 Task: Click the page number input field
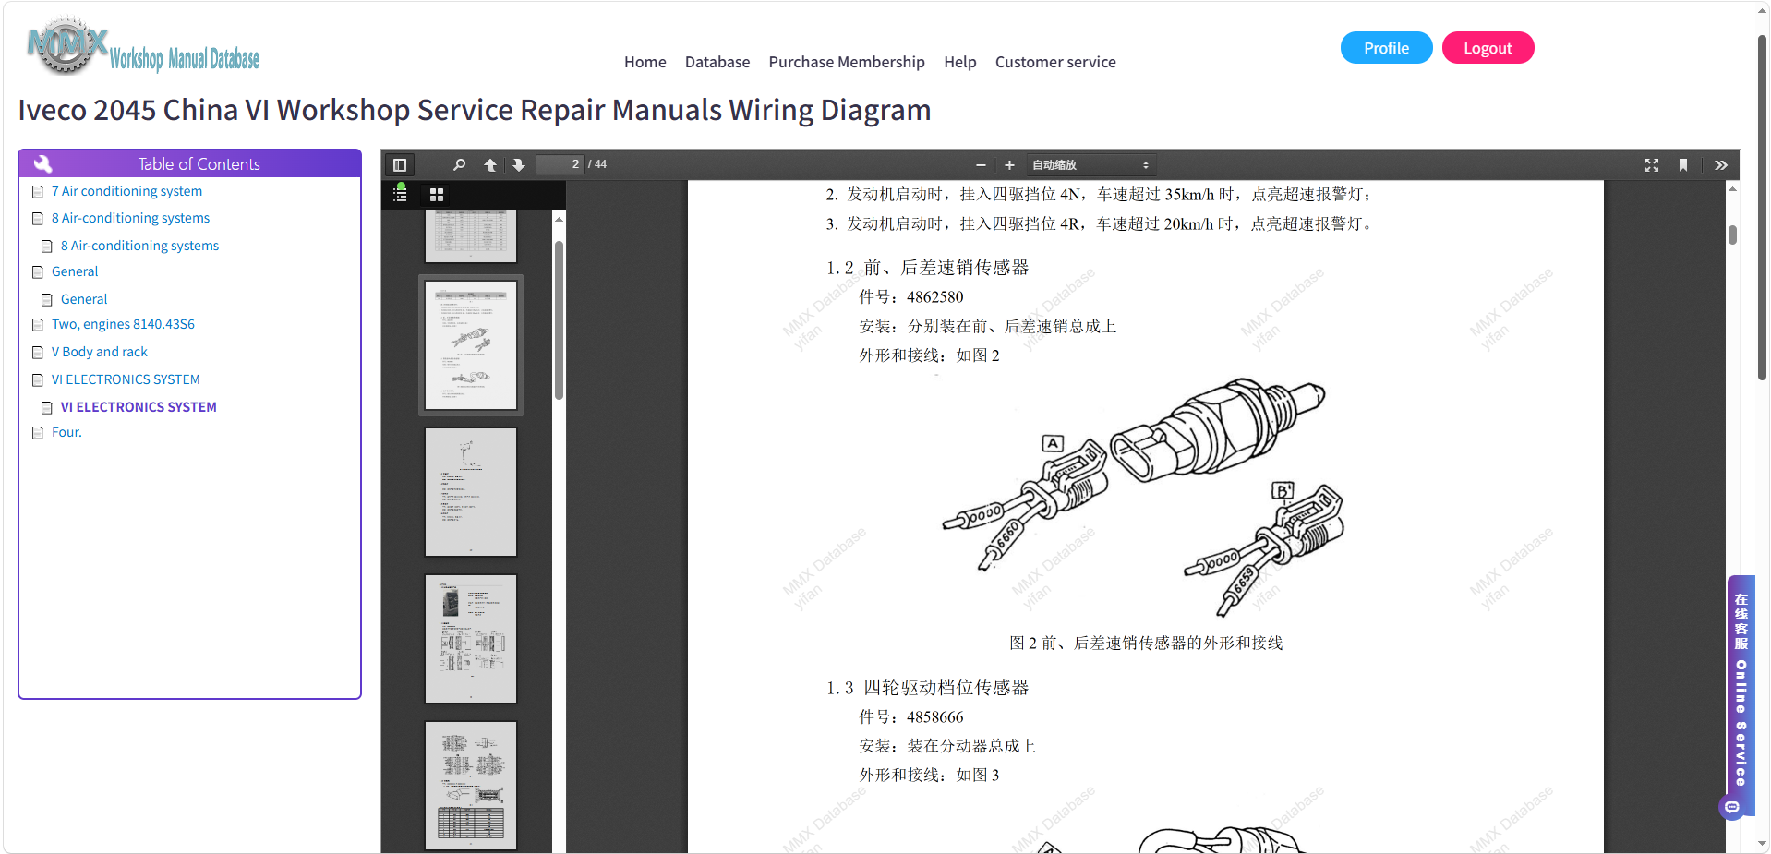point(560,164)
